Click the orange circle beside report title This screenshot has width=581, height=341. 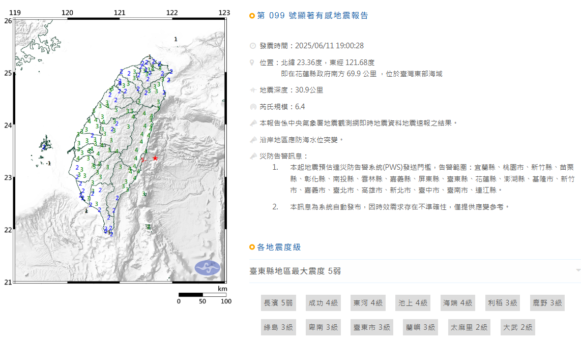pyautogui.click(x=252, y=16)
